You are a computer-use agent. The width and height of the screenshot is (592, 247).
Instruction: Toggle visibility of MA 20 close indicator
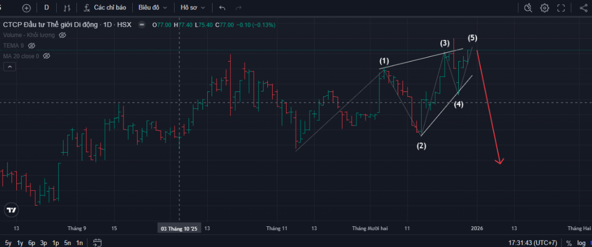point(46,56)
